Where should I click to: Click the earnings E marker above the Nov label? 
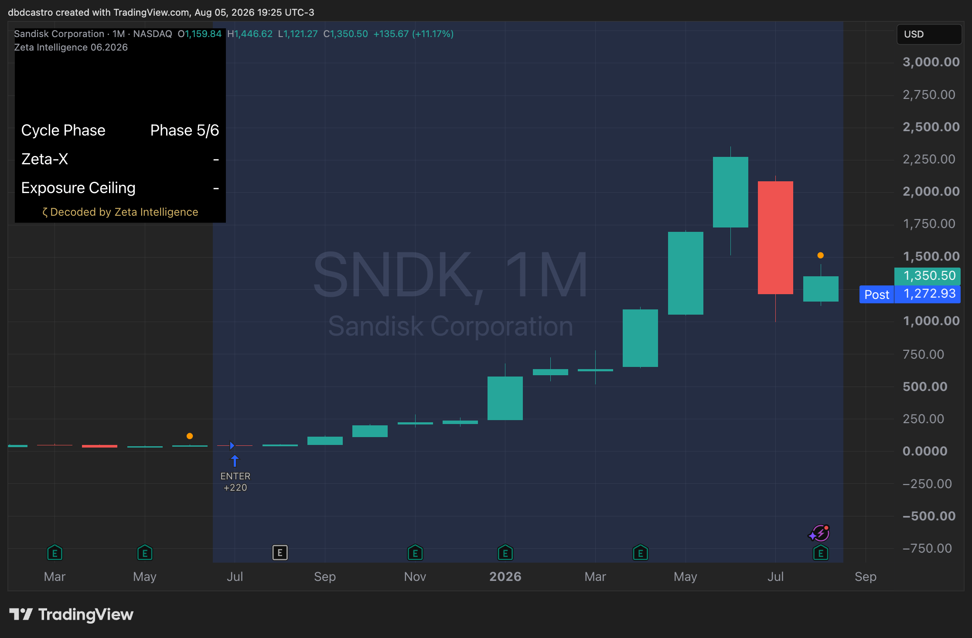click(415, 553)
